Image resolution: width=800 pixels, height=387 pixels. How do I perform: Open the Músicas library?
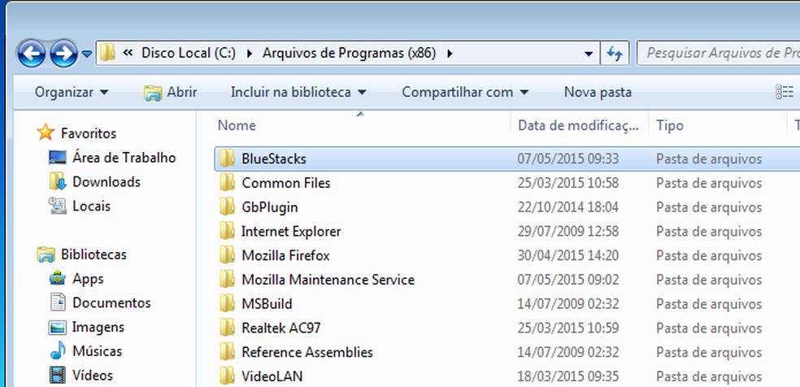coord(97,351)
